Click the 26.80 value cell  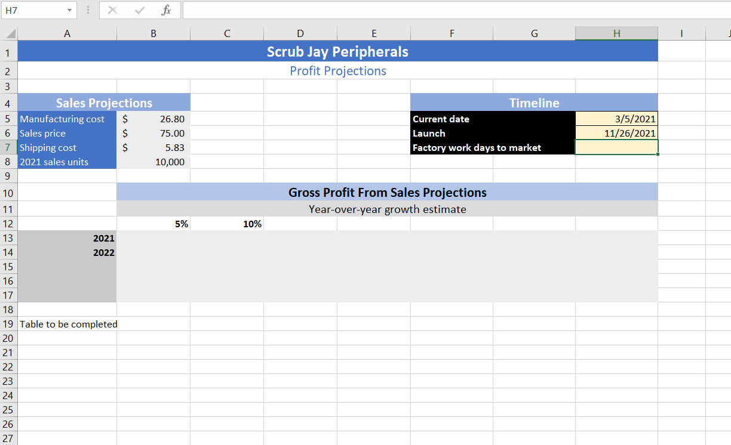pyautogui.click(x=153, y=119)
